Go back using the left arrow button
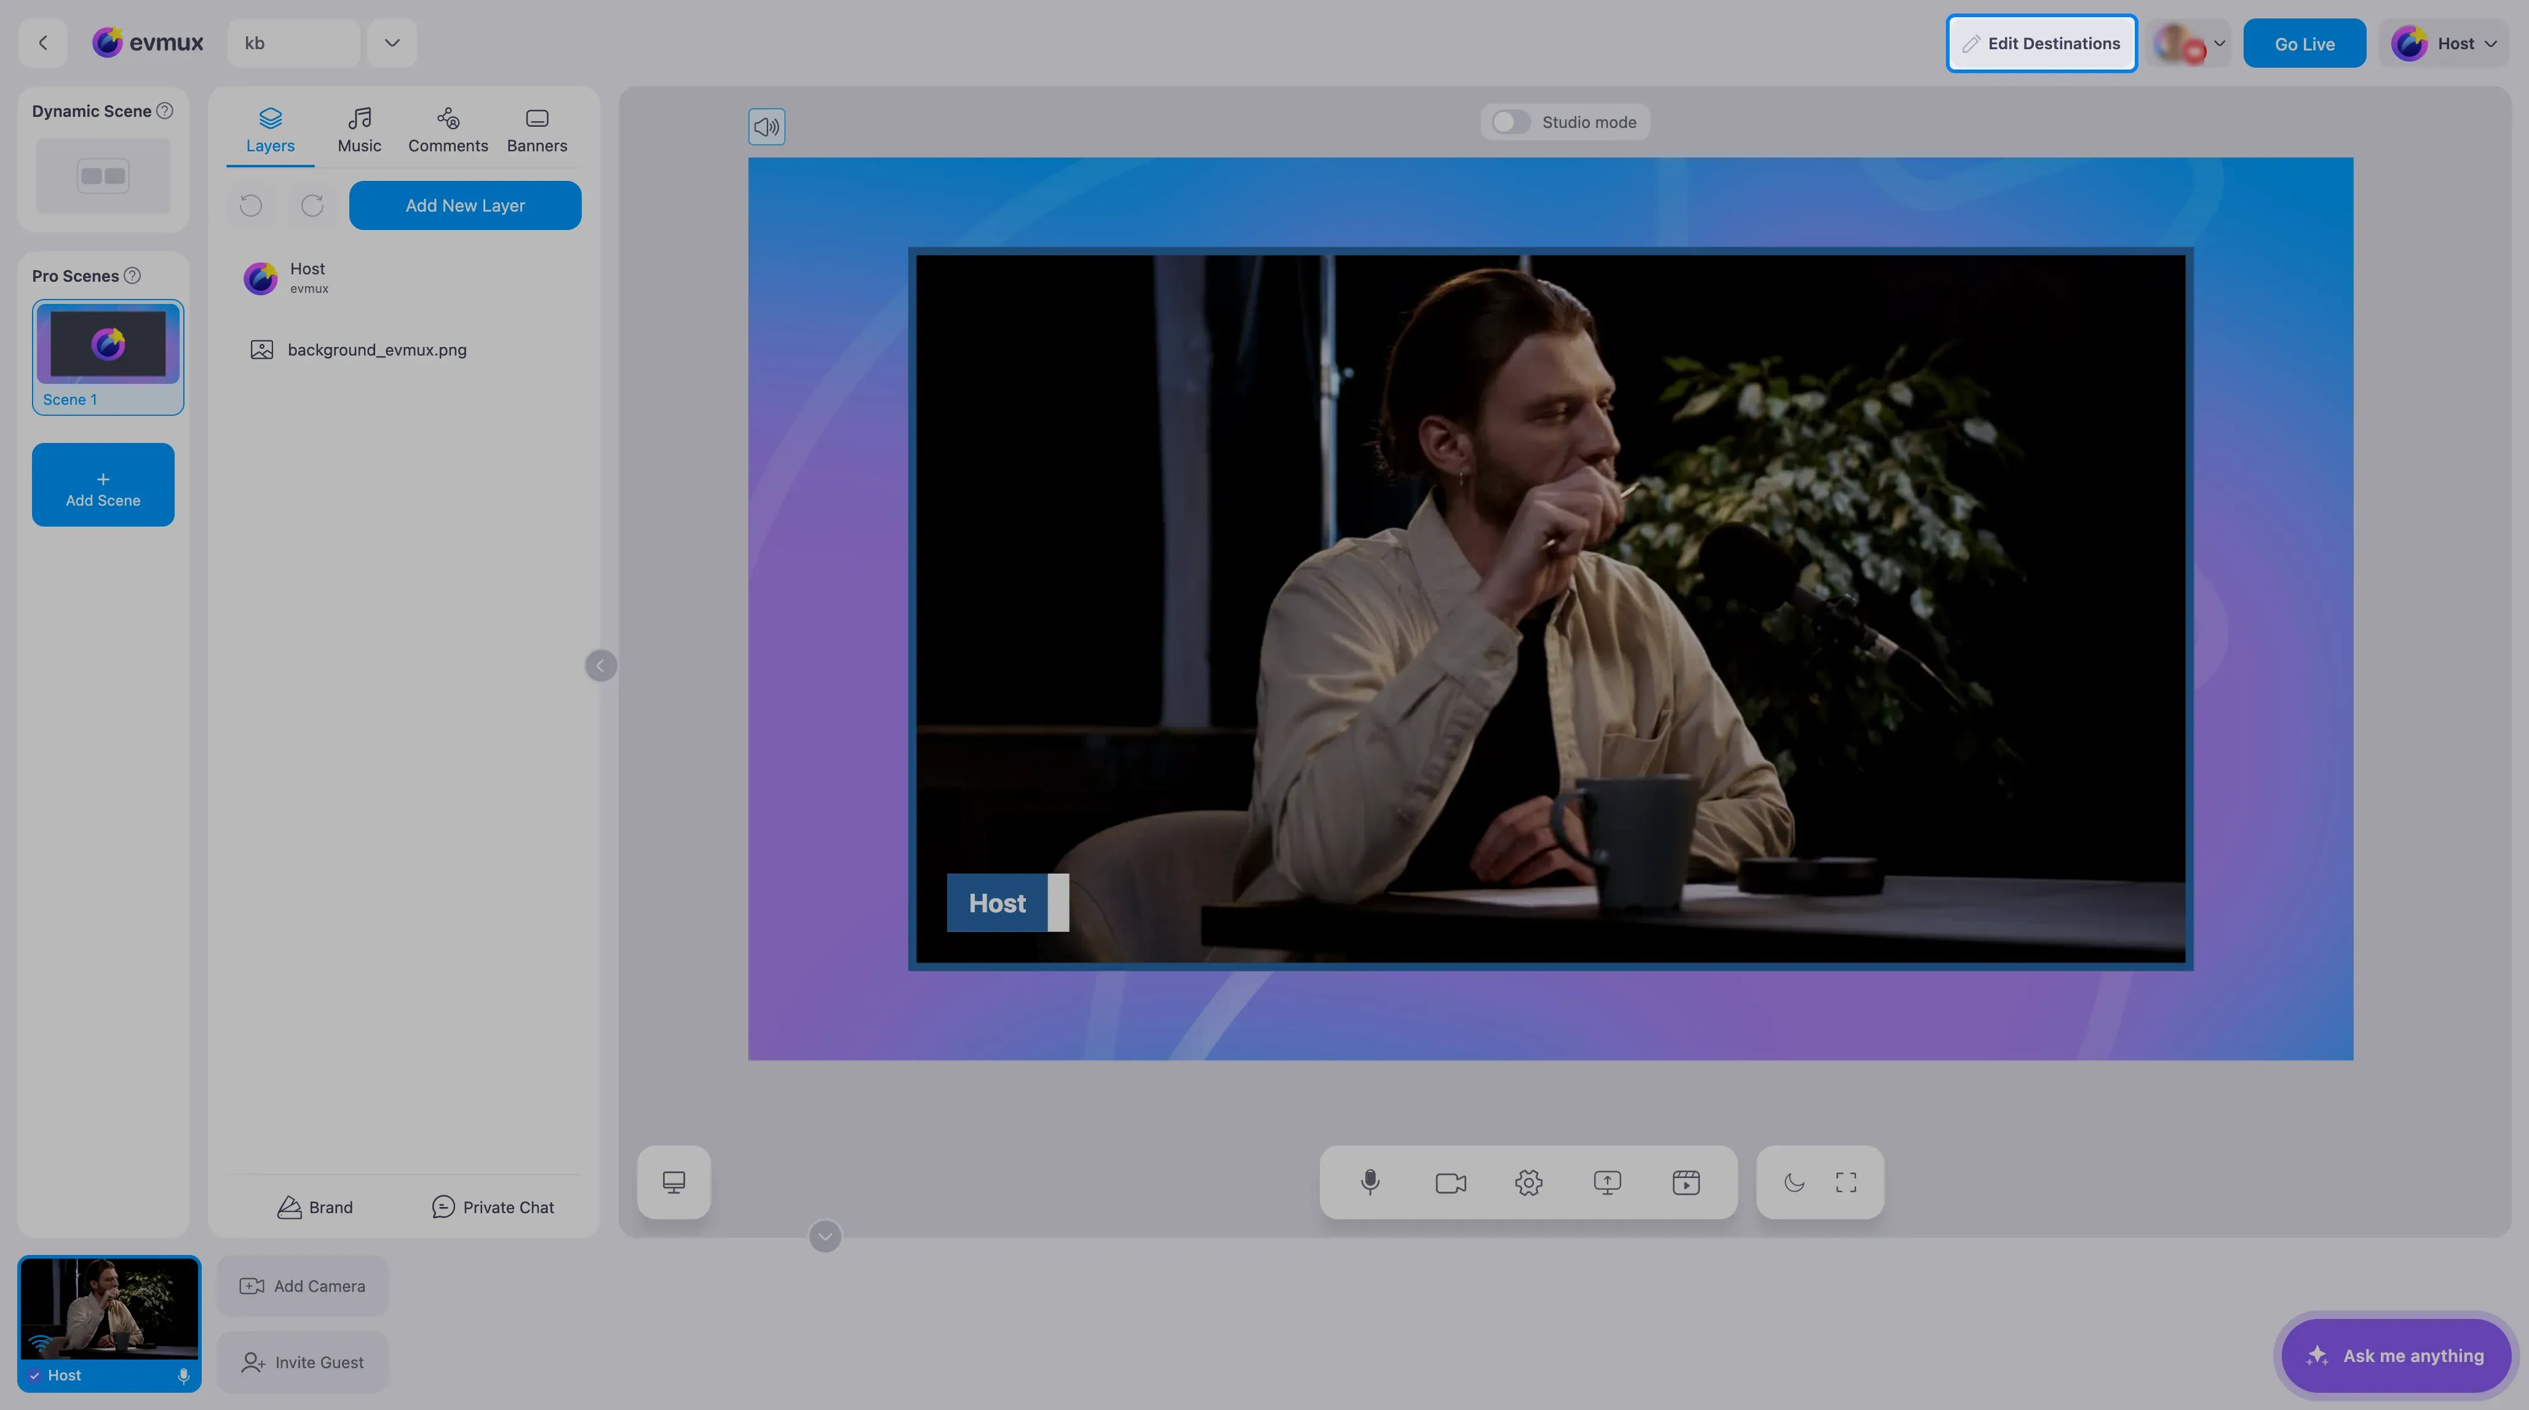Screen dimensions: 2529x1410 coord(42,43)
